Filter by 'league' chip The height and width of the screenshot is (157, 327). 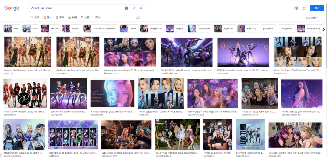(176, 28)
